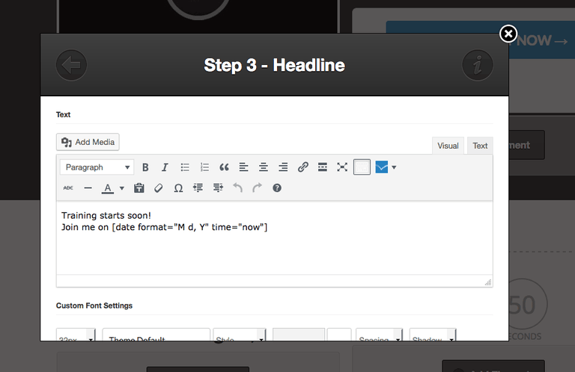Screen dimensions: 575x372
Task: Click the undo arrow
Action: (237, 188)
